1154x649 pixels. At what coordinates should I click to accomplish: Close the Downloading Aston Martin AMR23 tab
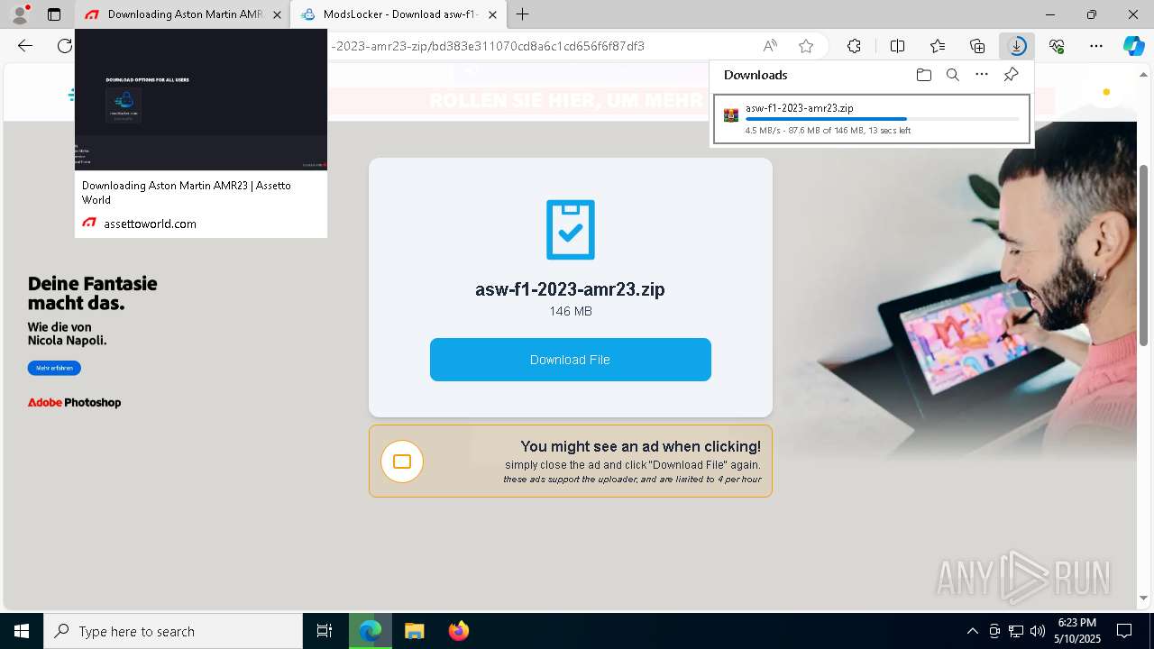(277, 14)
